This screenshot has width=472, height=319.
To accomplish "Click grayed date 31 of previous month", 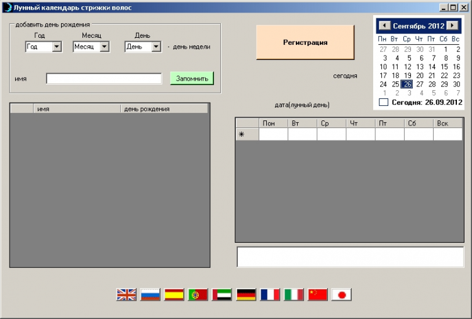I will pyautogui.click(x=432, y=49).
